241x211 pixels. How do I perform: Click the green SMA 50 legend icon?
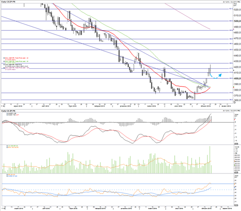tap(4, 61)
